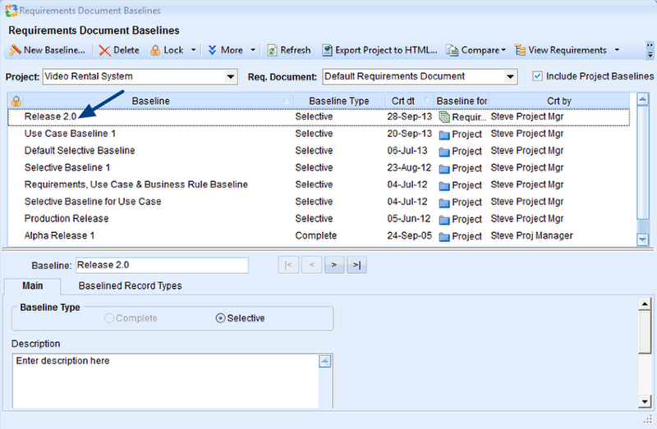This screenshot has width=657, height=429.
Task: Click the Description text area
Action: pos(164,379)
